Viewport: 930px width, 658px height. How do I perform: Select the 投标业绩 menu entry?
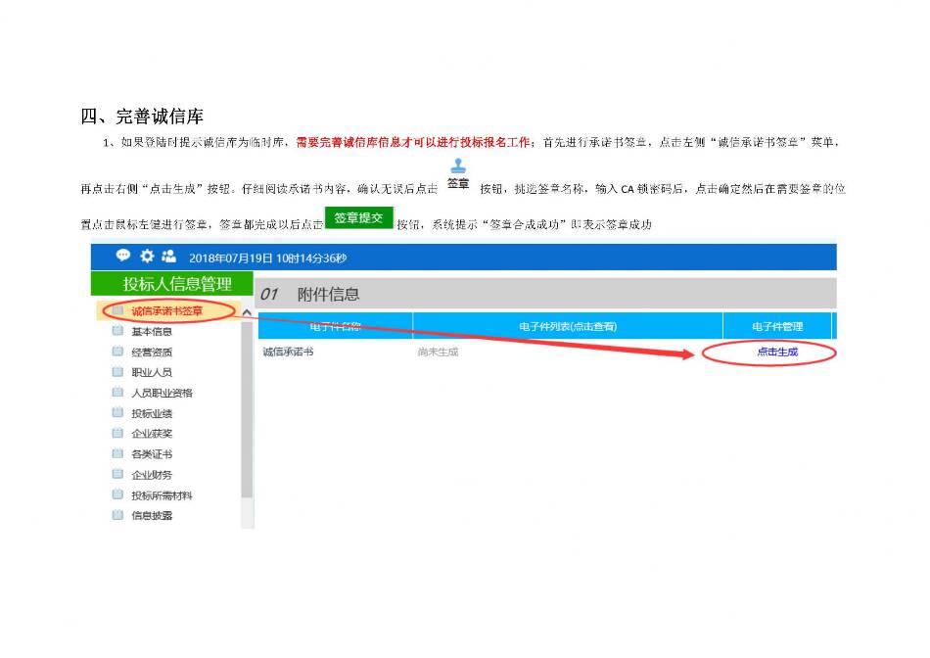pos(152,413)
